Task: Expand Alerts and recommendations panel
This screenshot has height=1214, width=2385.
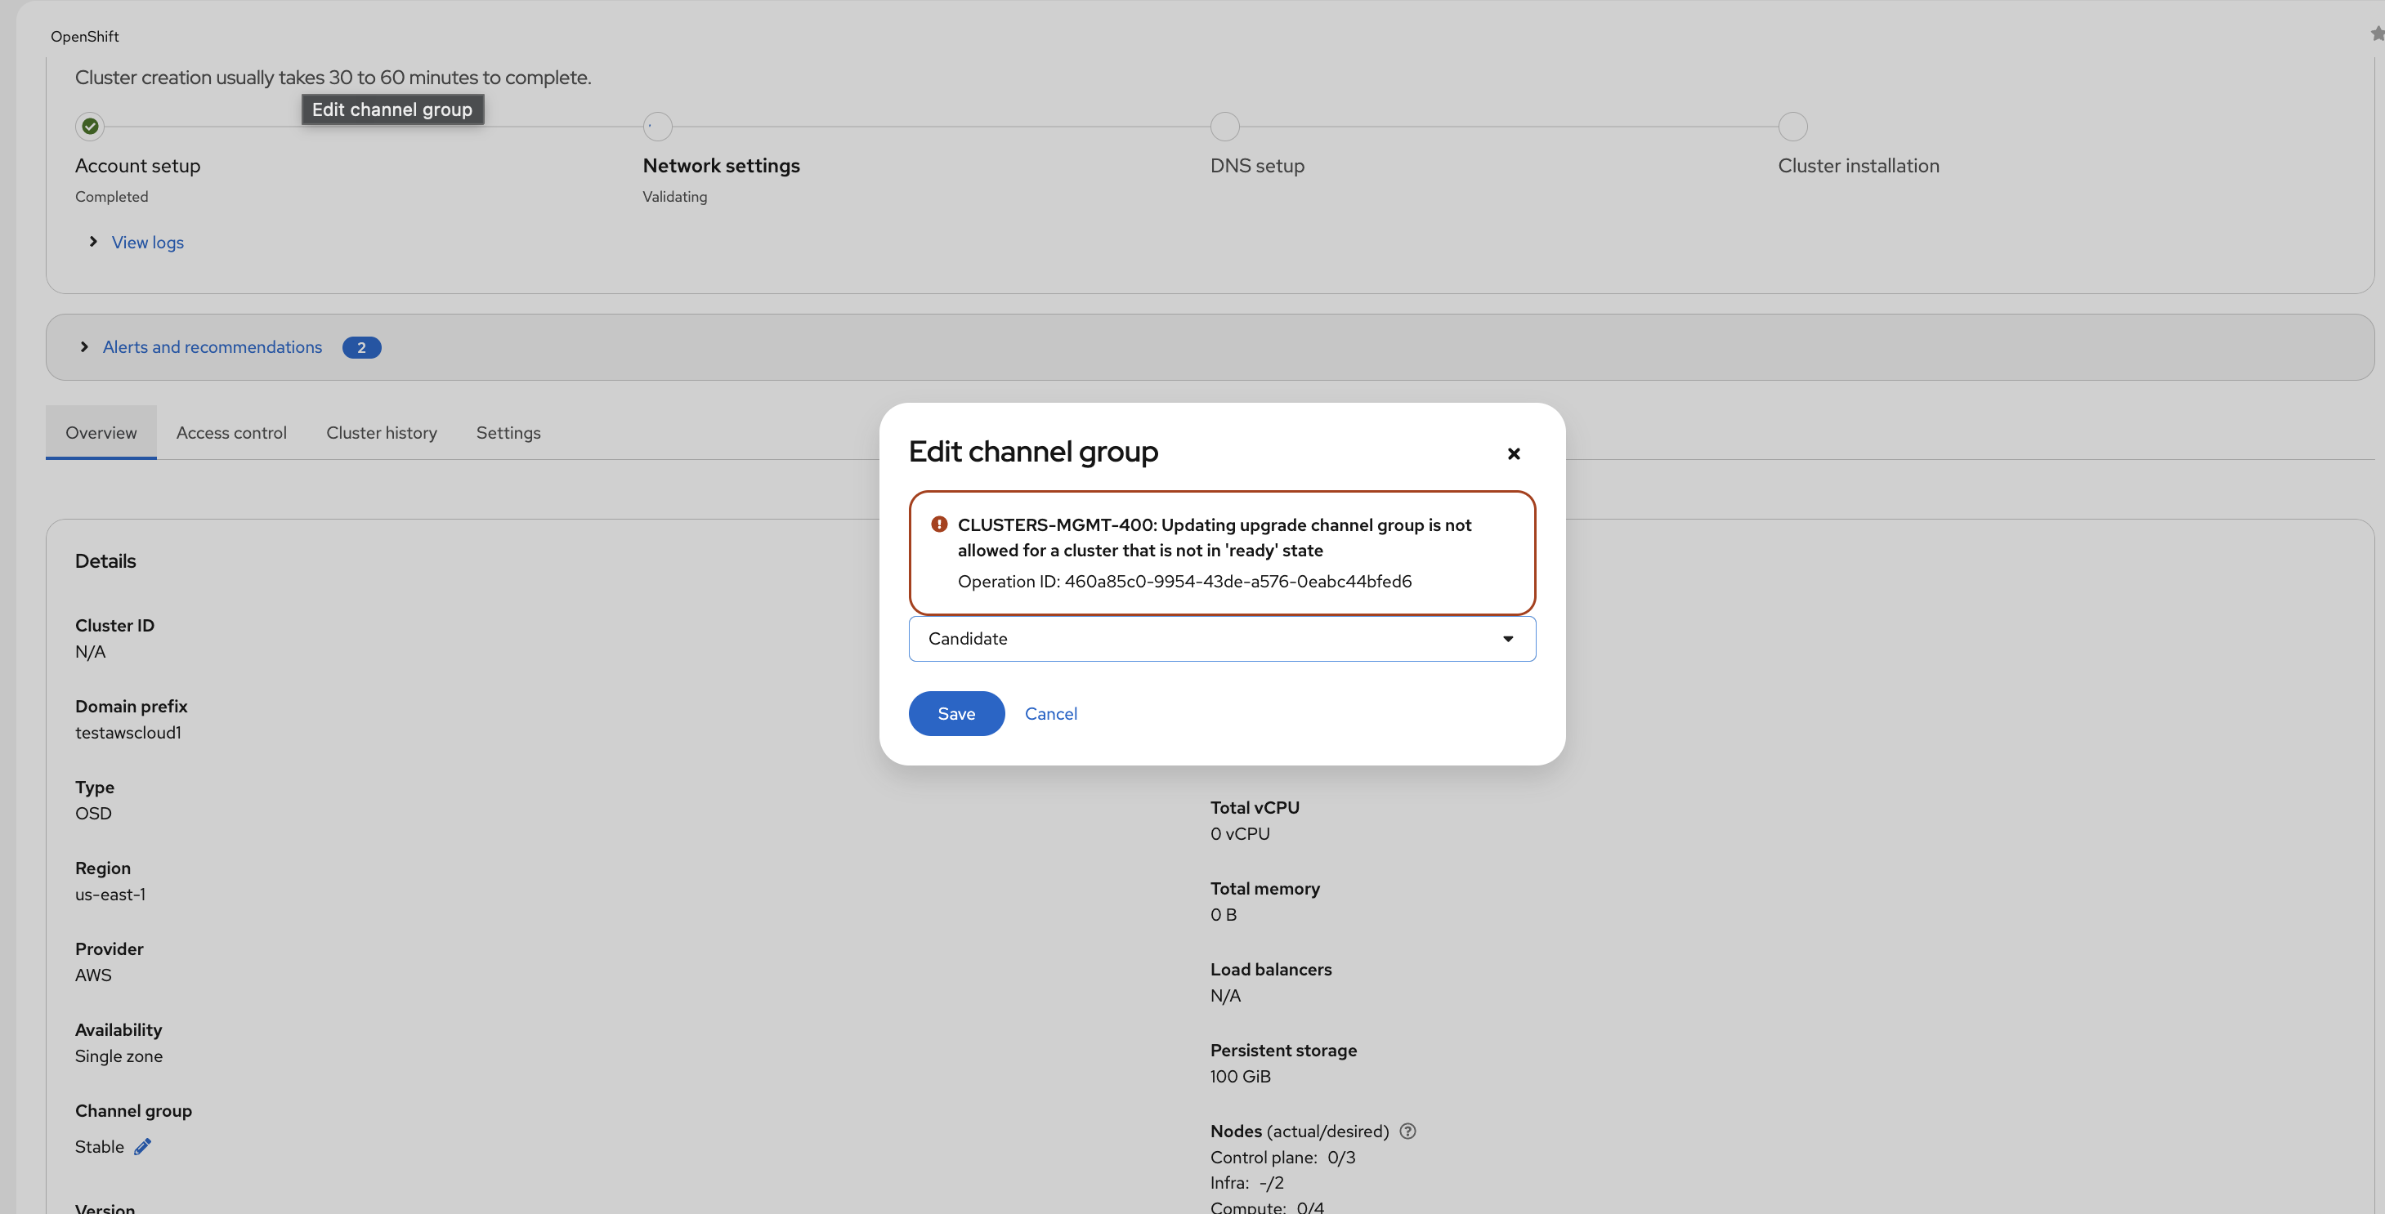Action: 212,347
